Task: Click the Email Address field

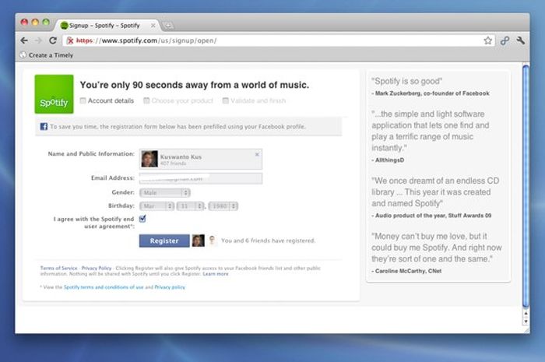Action: 201,178
